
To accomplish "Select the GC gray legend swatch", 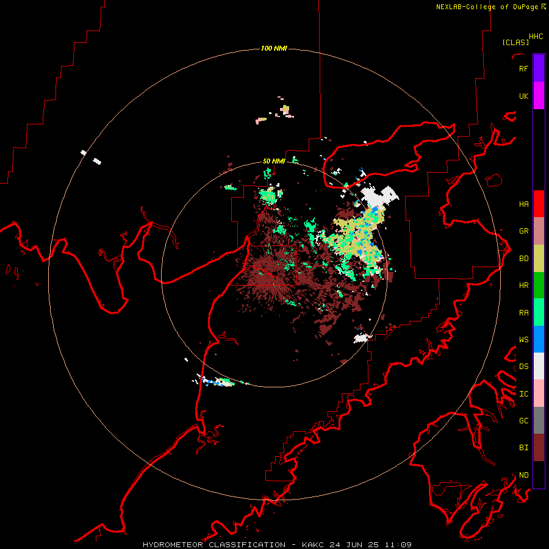I will click(539, 420).
